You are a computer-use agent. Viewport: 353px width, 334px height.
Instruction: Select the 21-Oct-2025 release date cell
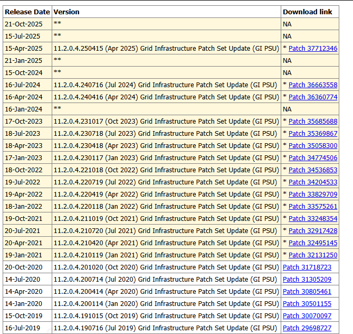[x=27, y=24]
